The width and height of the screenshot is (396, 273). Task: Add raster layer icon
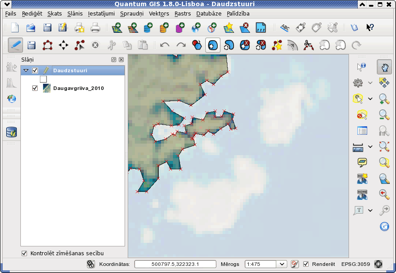coord(133,27)
